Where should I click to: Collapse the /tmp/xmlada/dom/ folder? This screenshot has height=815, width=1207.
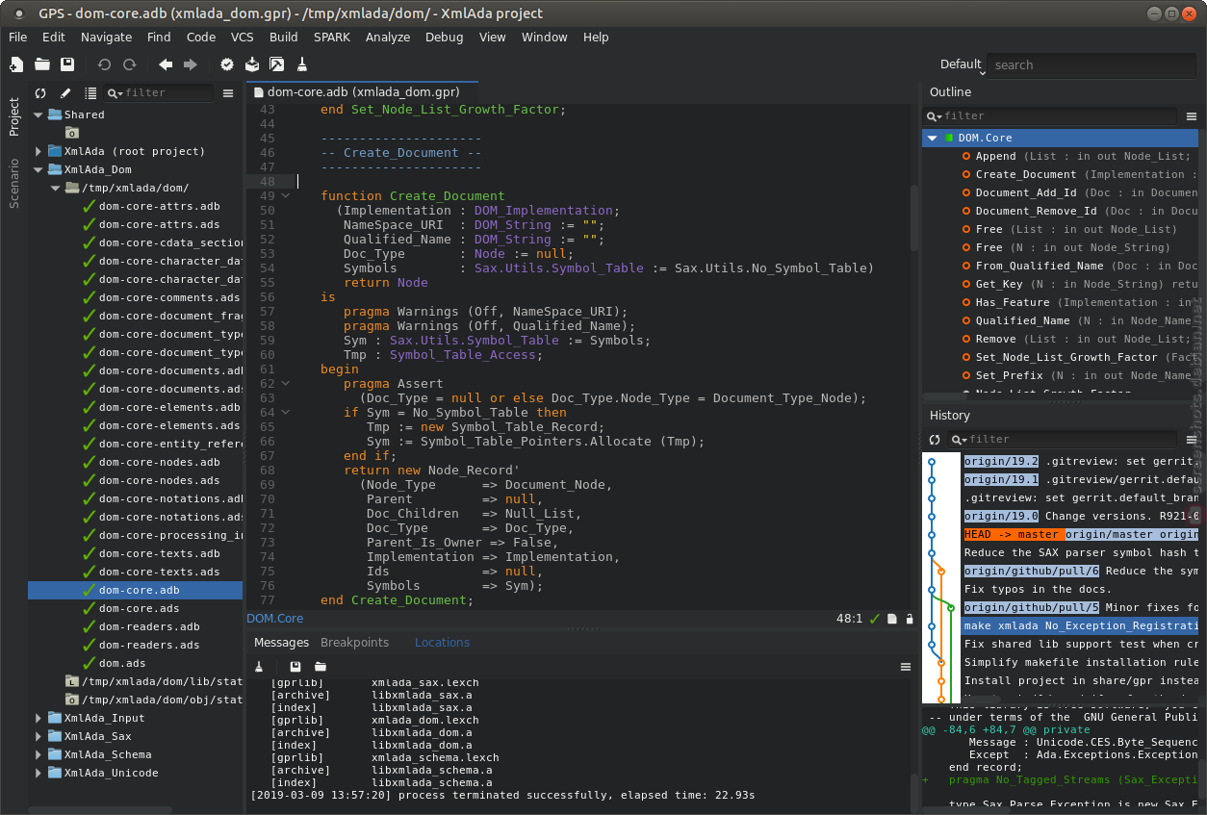tap(56, 188)
